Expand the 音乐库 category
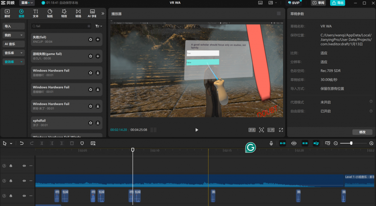Screen dimensions: 376x206 14,53
